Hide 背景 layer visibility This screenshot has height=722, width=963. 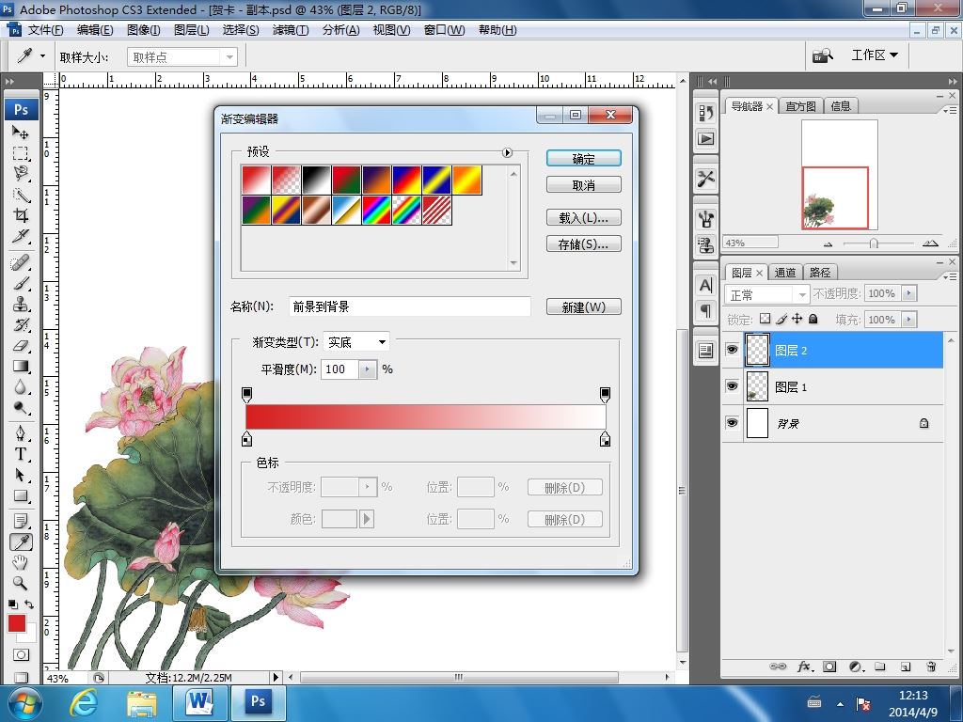click(732, 423)
